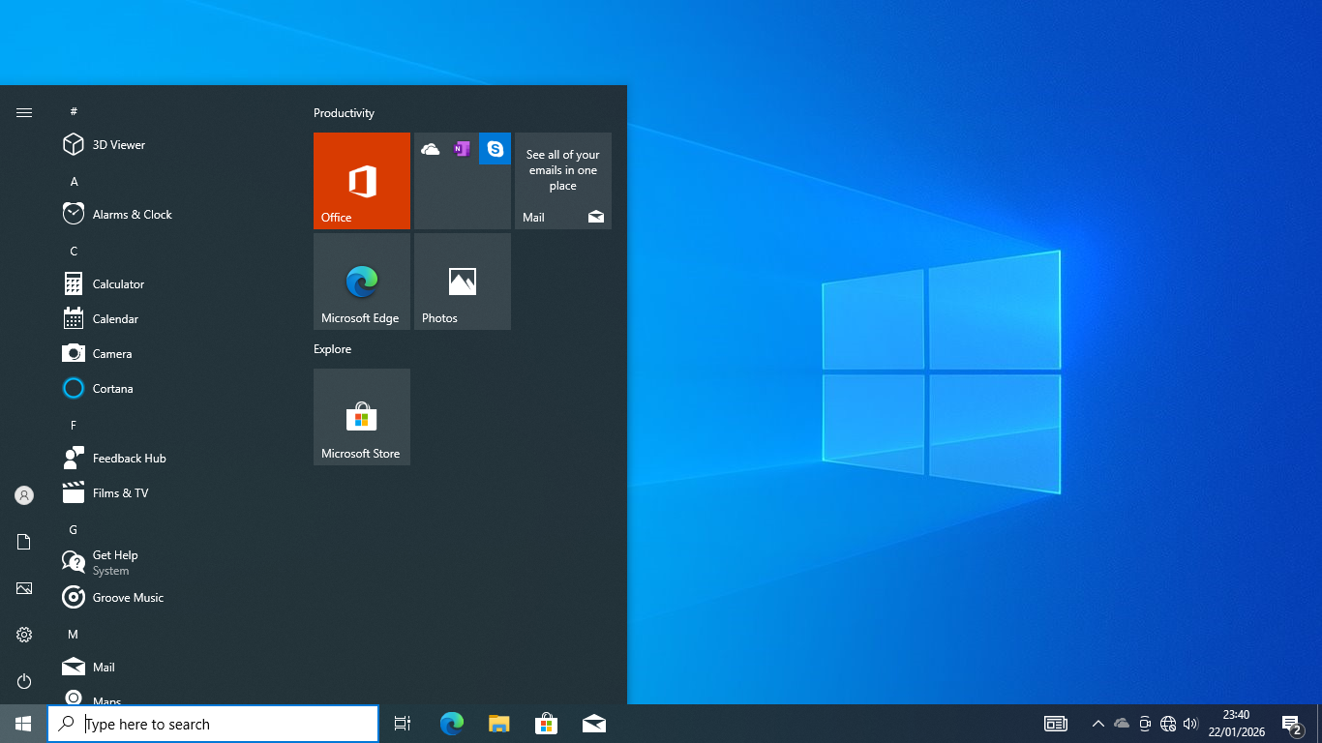Open Groove Music from app list
Image resolution: width=1322 pixels, height=743 pixels.
[x=128, y=598]
